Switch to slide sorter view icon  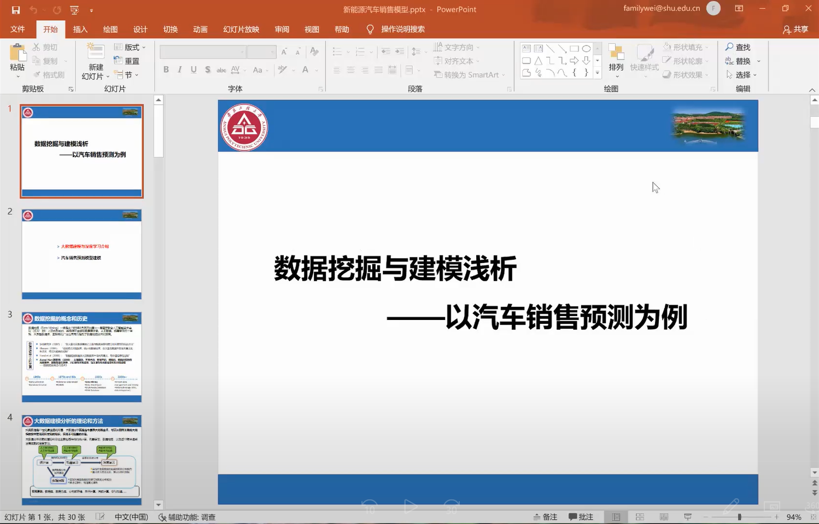(x=640, y=517)
